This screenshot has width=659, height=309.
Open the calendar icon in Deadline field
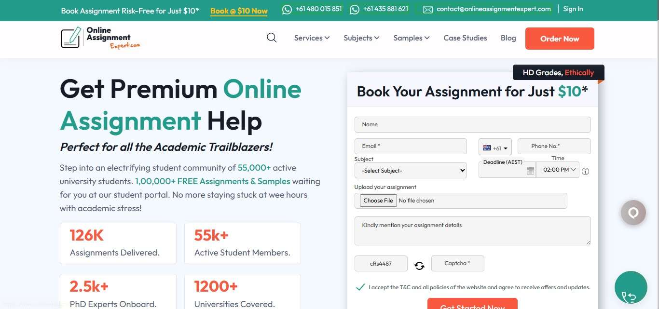click(x=530, y=171)
